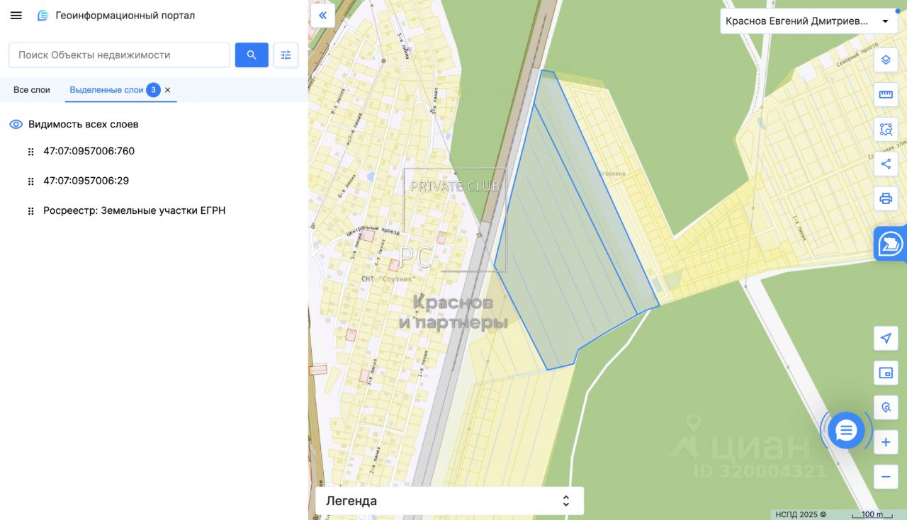Viewport: 907px width, 520px height.
Task: Select layer 47:07:0957006:29
Action: [86, 181]
